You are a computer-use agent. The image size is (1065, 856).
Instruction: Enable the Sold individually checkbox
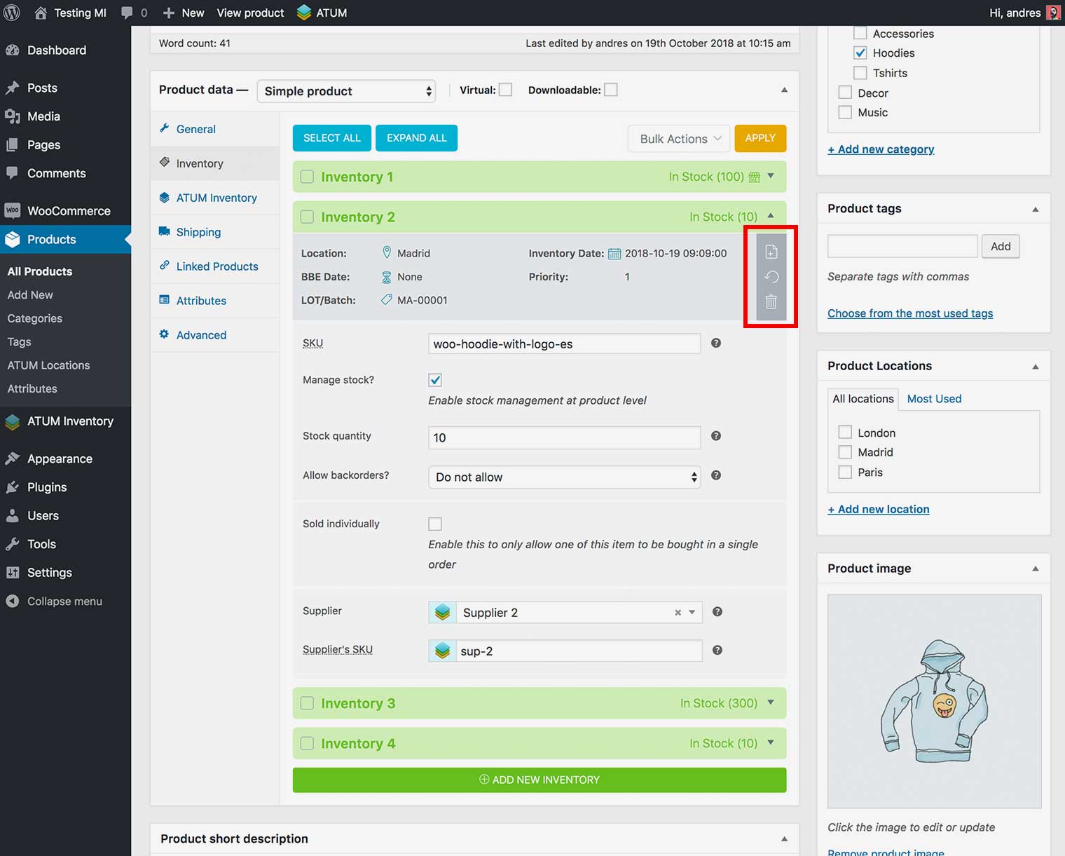click(x=435, y=524)
